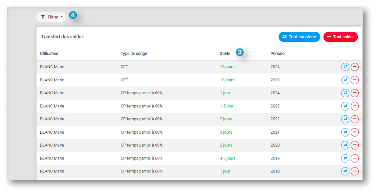Image resolution: width=376 pixels, height=193 pixels.
Task: Sort by the Utilisateur column header
Action: pos(49,53)
